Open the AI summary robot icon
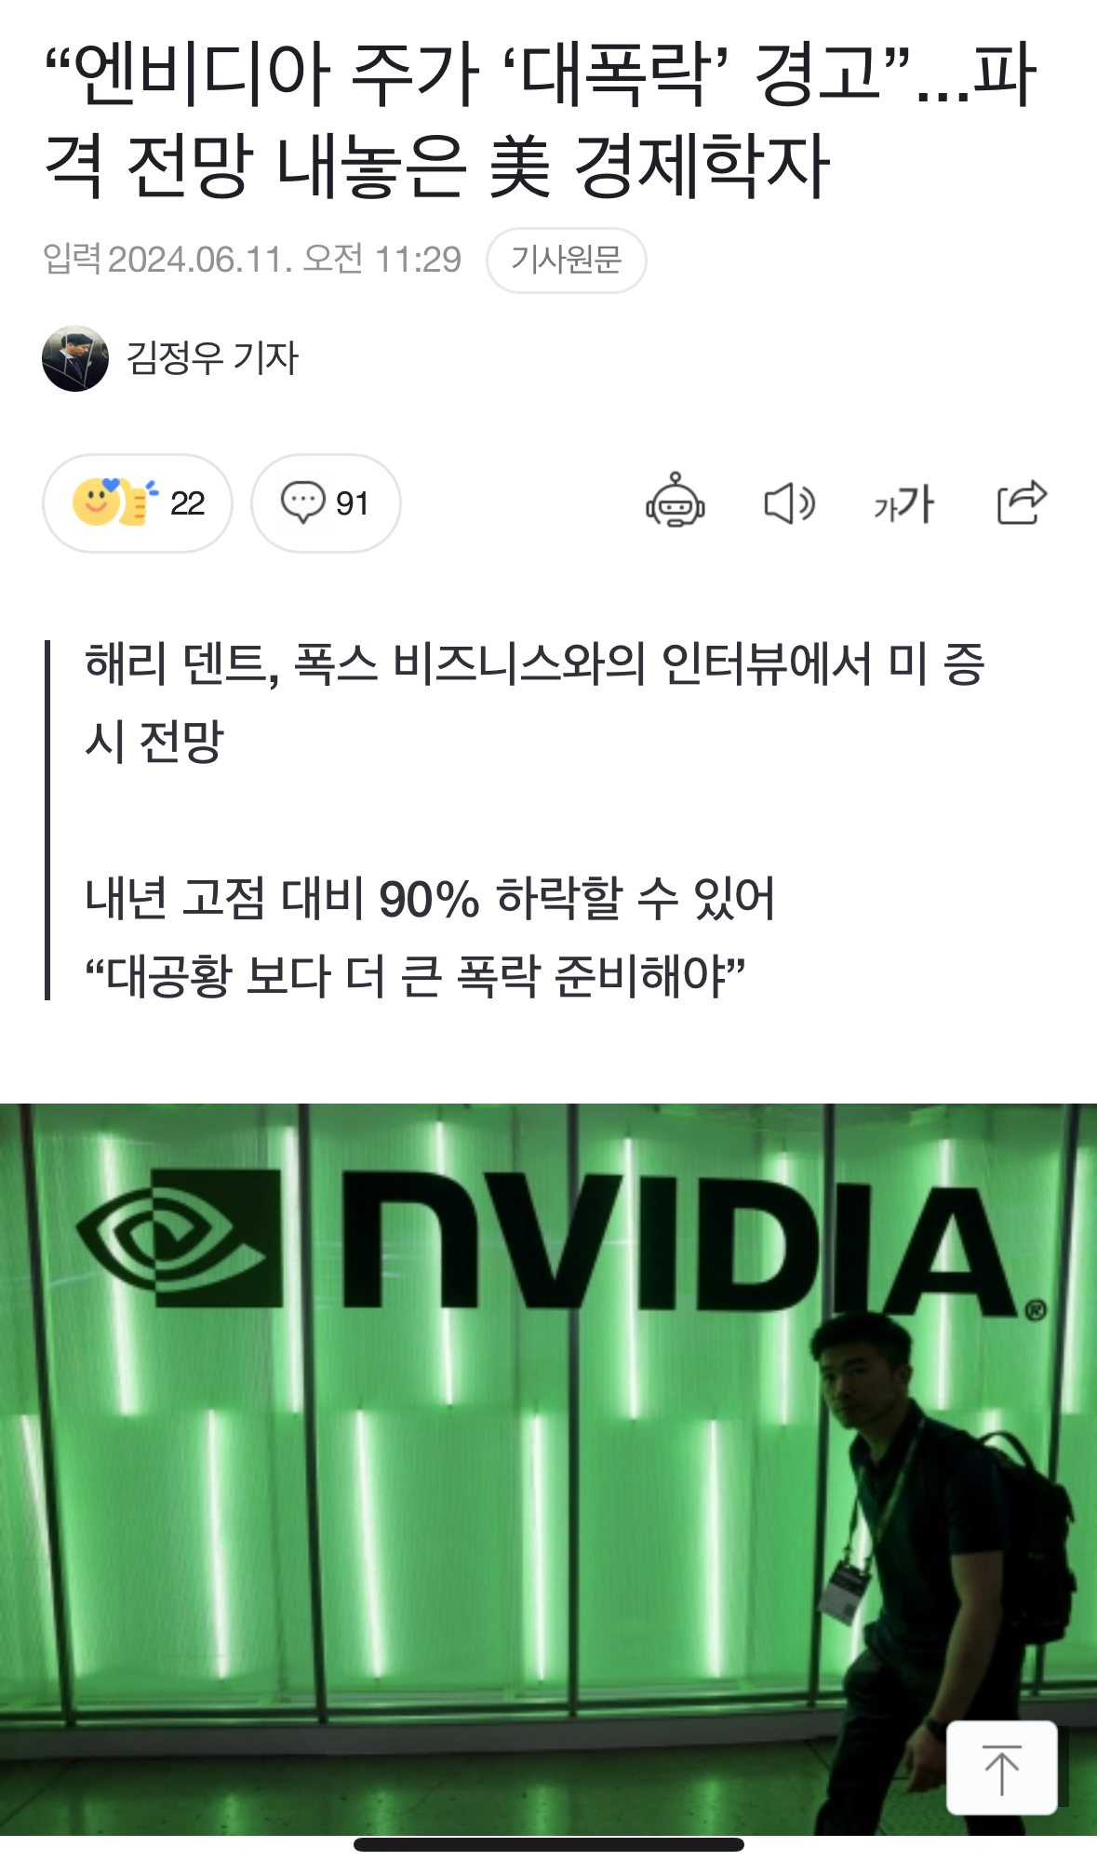The width and height of the screenshot is (1097, 1874). 676,502
